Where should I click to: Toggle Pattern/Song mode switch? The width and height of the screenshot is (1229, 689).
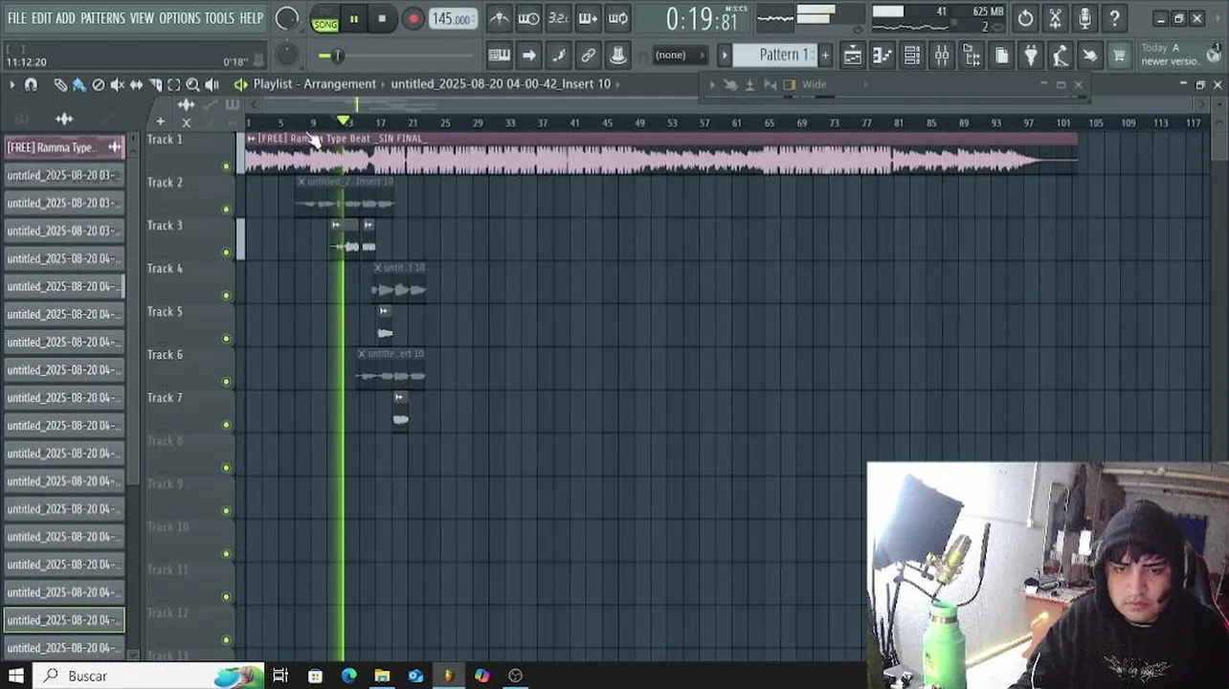[x=324, y=19]
